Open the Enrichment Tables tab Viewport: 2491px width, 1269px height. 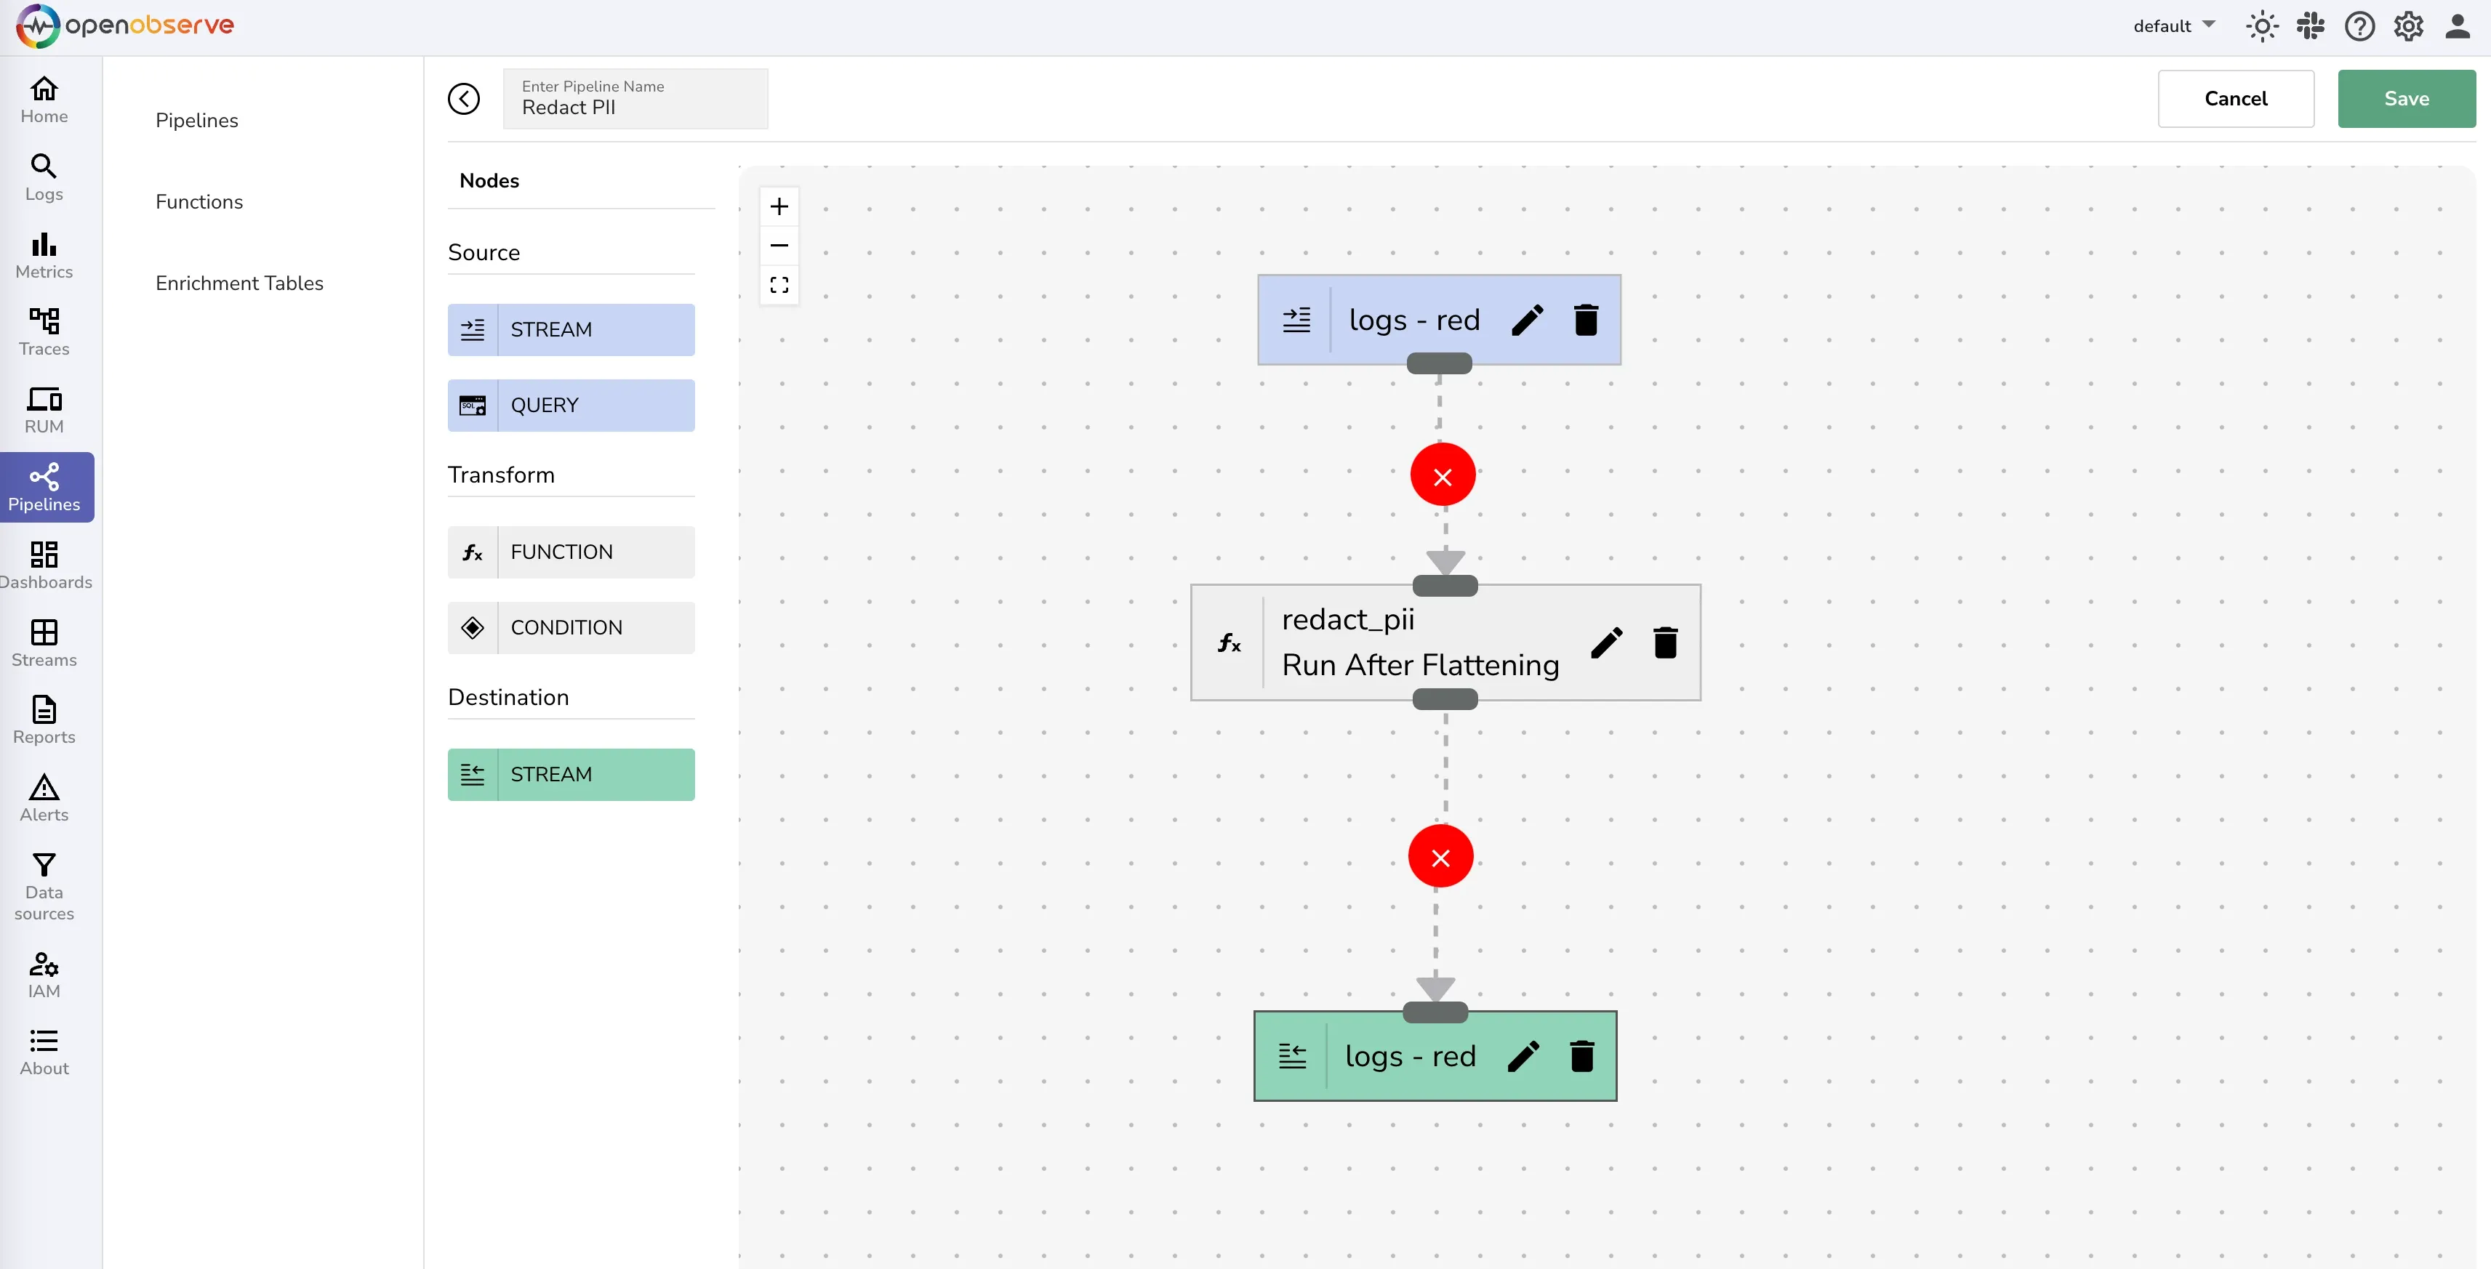(239, 282)
